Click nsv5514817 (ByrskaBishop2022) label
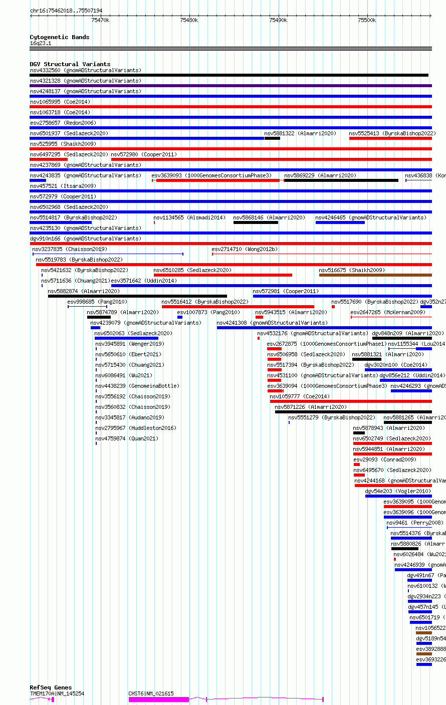Image resolution: width=446 pixels, height=705 pixels. pyautogui.click(x=74, y=217)
